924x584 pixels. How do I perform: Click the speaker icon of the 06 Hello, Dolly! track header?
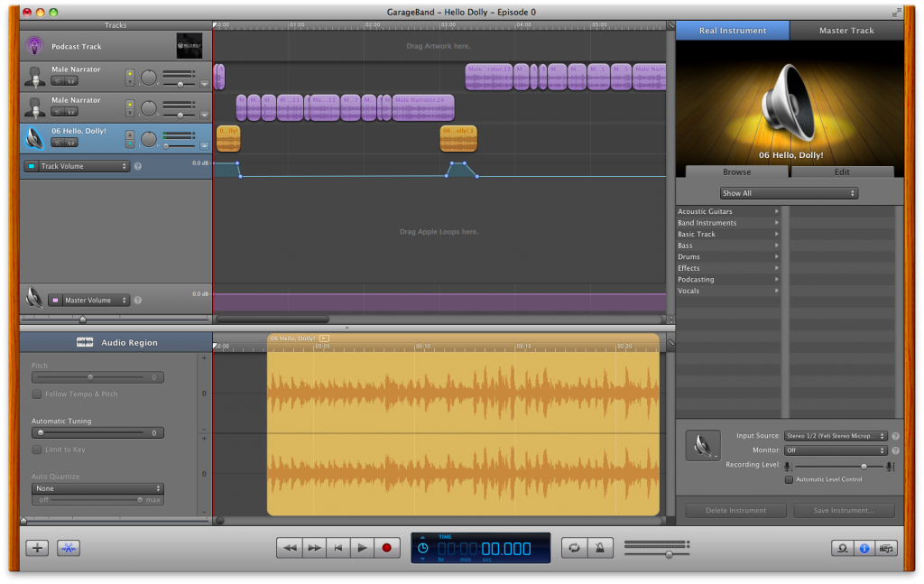(x=35, y=138)
